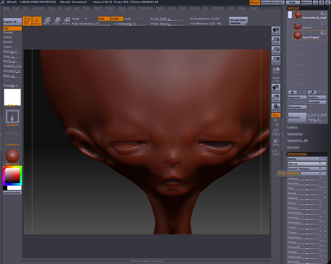Click the Append subtool button
331x264 pixels.
pyautogui.click(x=297, y=97)
